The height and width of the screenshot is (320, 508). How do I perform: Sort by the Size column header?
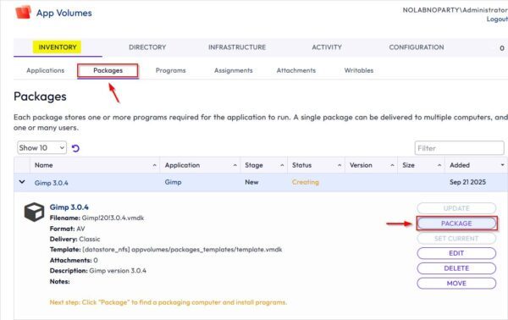[x=421, y=165]
